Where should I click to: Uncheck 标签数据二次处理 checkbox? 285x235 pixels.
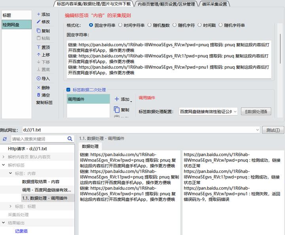tap(68, 90)
